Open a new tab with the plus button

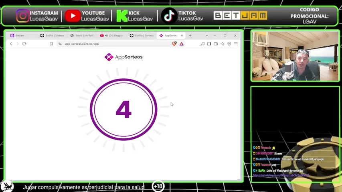(190, 36)
